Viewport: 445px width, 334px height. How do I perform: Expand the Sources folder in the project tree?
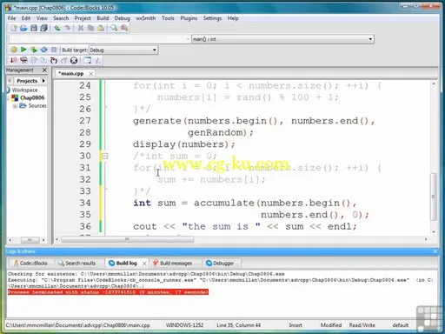click(x=15, y=106)
